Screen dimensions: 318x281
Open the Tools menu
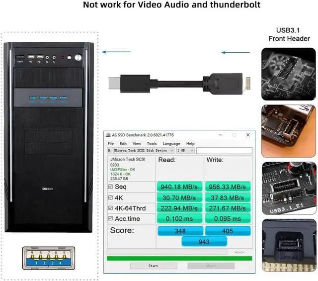152,143
